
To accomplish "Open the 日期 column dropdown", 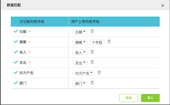I will click(80, 32).
